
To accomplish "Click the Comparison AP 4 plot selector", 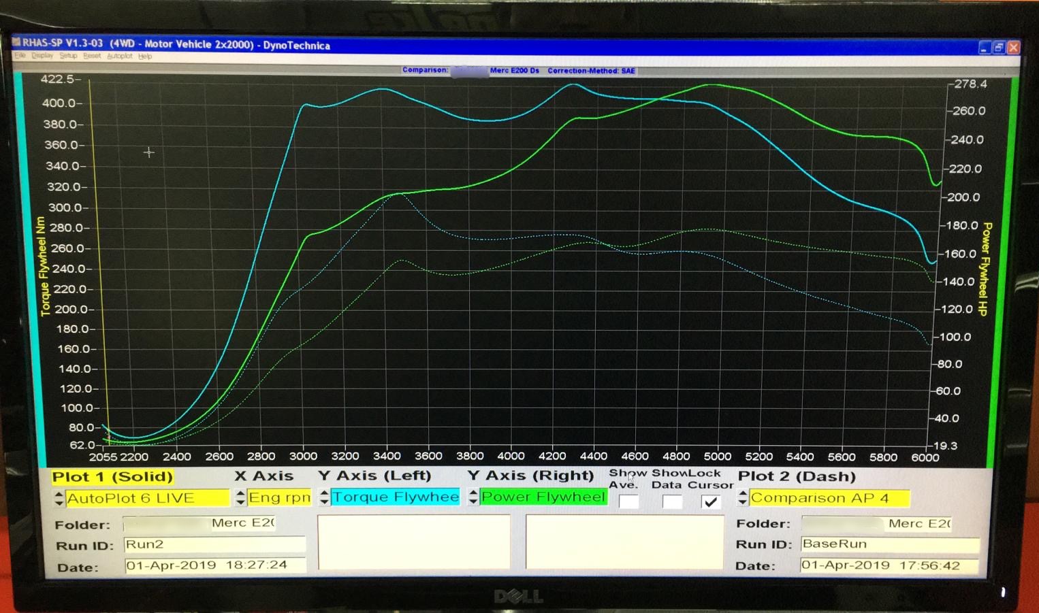I will pos(829,498).
